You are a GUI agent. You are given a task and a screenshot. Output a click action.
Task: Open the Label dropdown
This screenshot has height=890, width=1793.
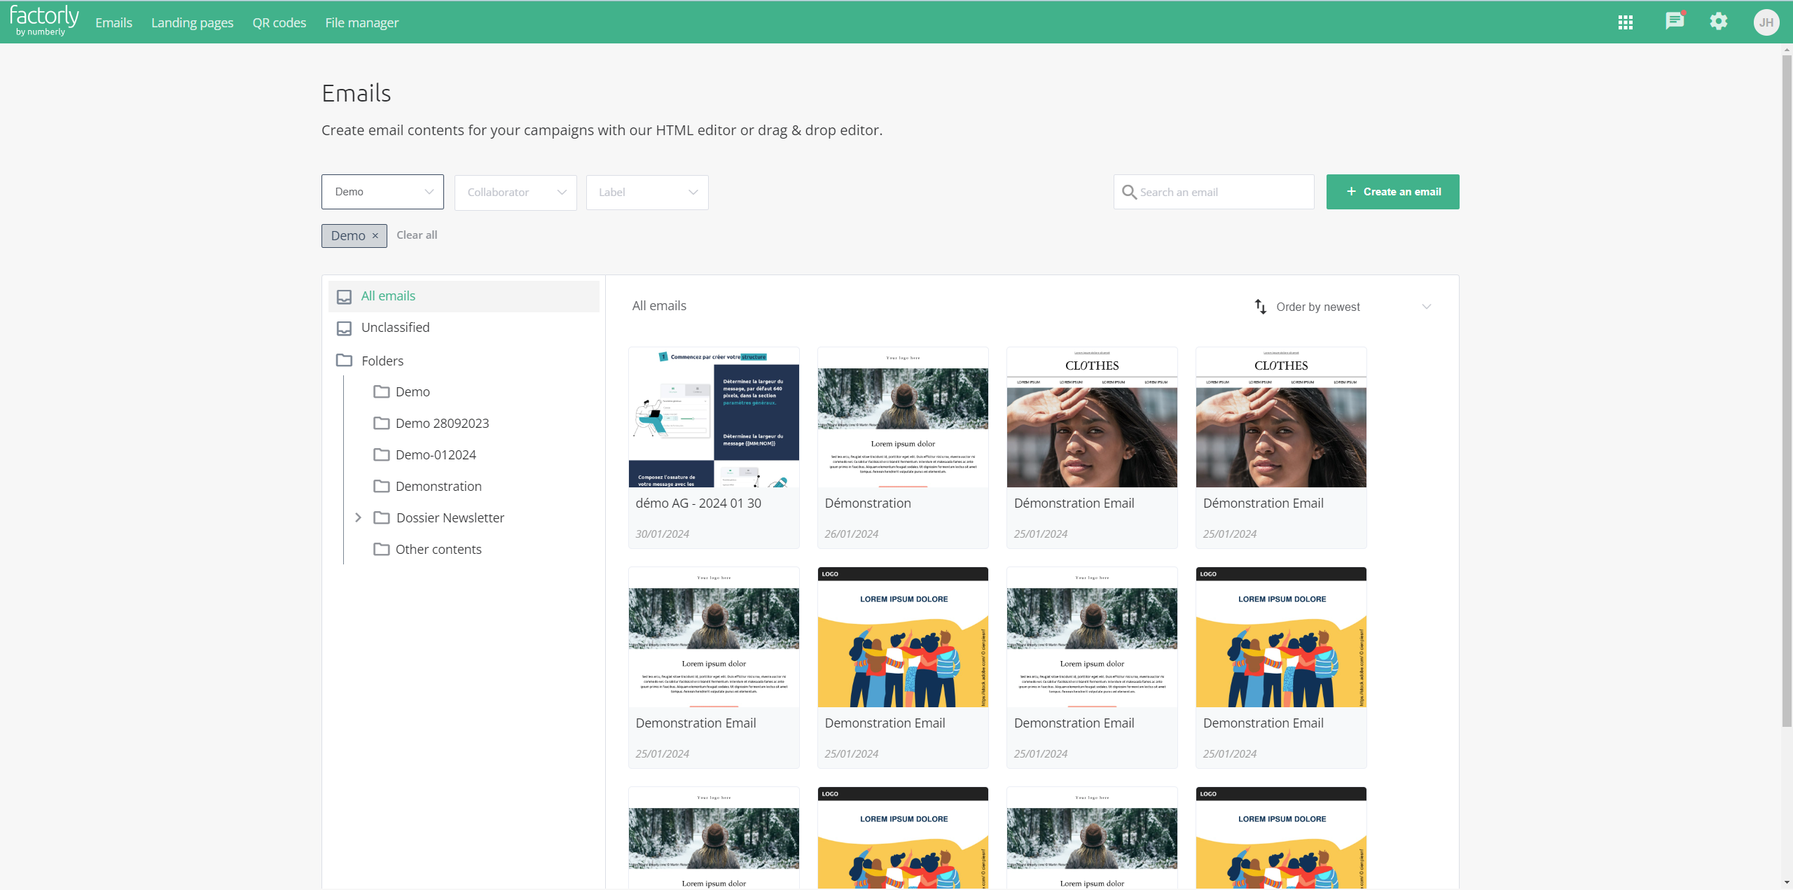pyautogui.click(x=647, y=193)
